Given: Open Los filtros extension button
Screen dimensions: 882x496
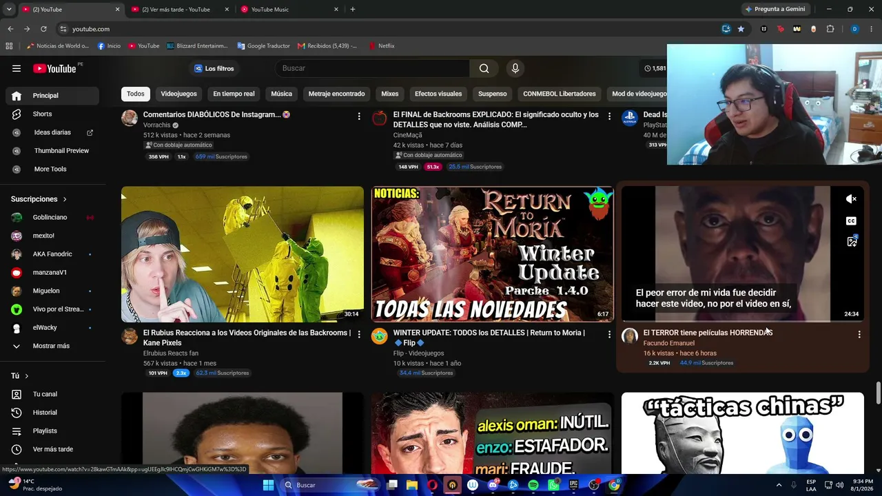Looking at the screenshot, I should click(x=214, y=68).
